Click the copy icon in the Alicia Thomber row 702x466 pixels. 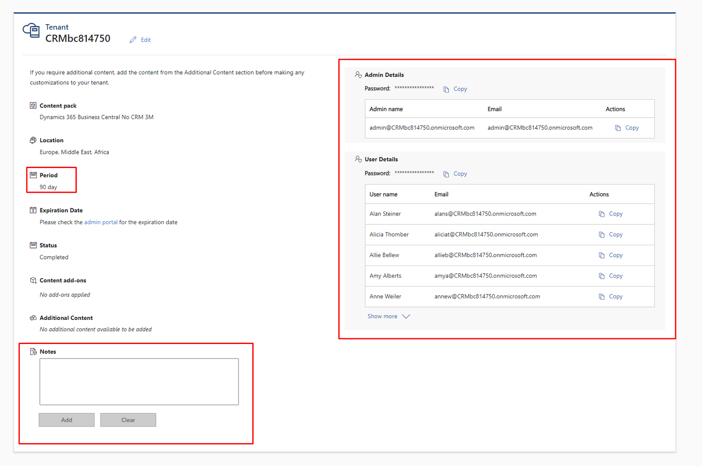602,235
